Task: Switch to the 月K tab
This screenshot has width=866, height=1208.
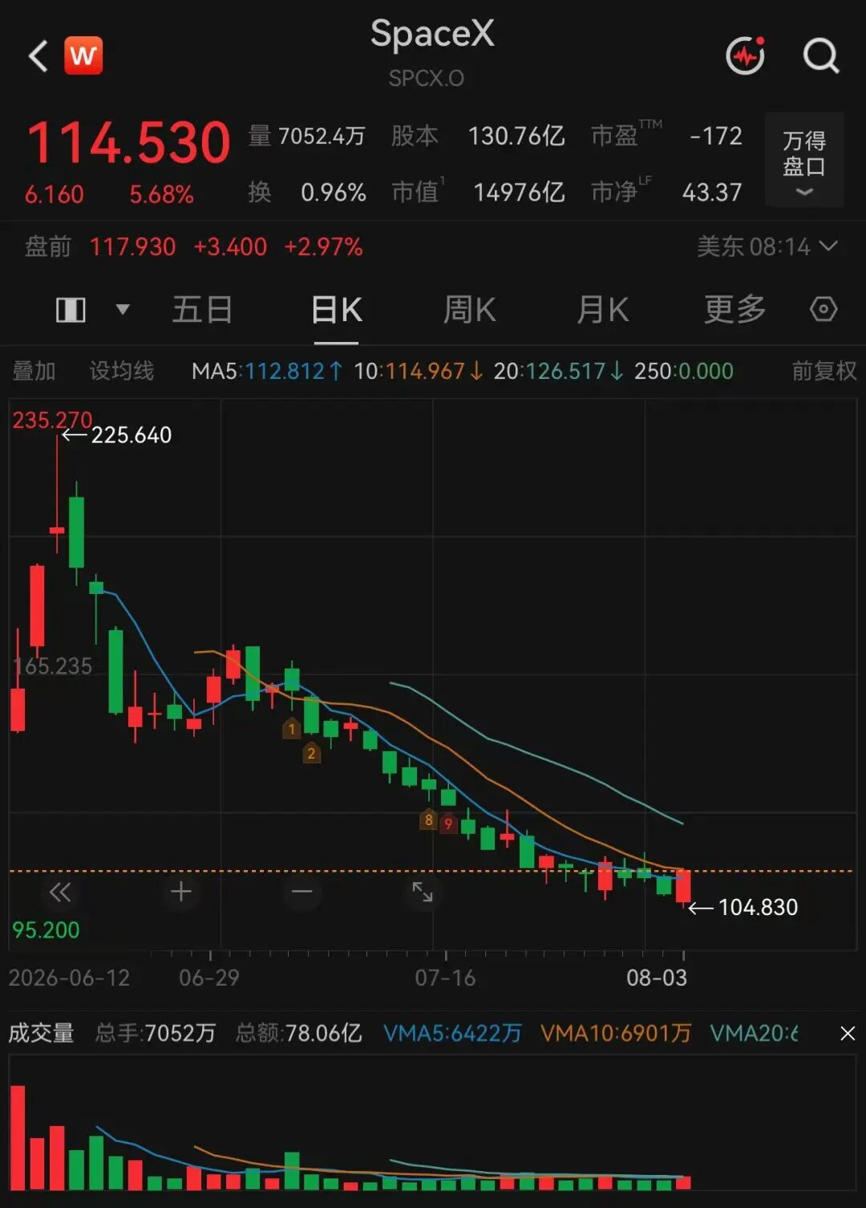Action: (x=603, y=310)
